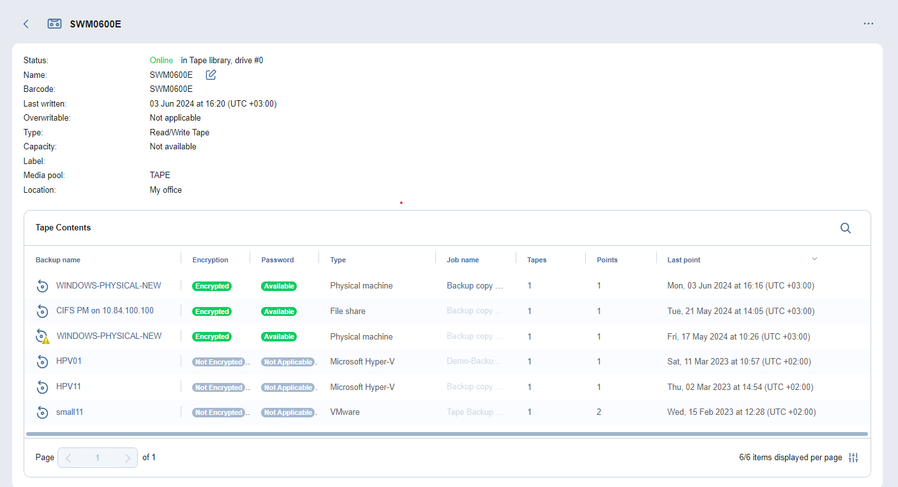Click the warning recovery icon for WINDOWS-PHYSICAL-NEW
This screenshot has height=487, width=898.
tap(42, 336)
